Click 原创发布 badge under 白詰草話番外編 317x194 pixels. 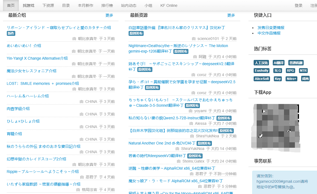pyautogui.click(x=136, y=33)
